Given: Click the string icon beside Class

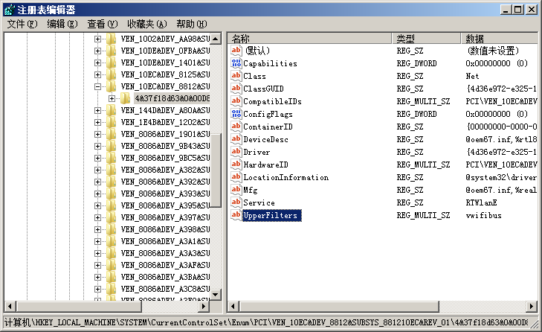Looking at the screenshot, I should pos(236,76).
